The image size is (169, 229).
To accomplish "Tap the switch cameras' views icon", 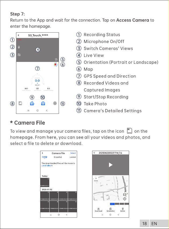I will 19,55.
